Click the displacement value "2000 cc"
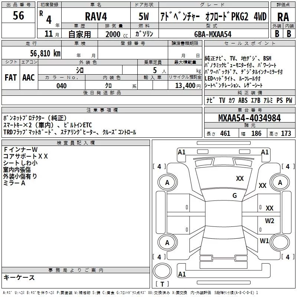The image size is (297, 297). [x=117, y=34]
